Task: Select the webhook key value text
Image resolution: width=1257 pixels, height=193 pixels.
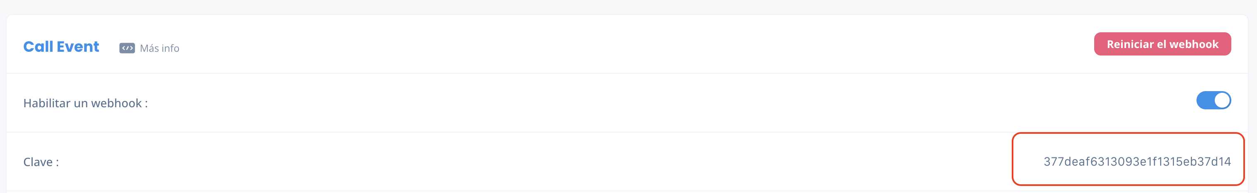Action: 1137,162
